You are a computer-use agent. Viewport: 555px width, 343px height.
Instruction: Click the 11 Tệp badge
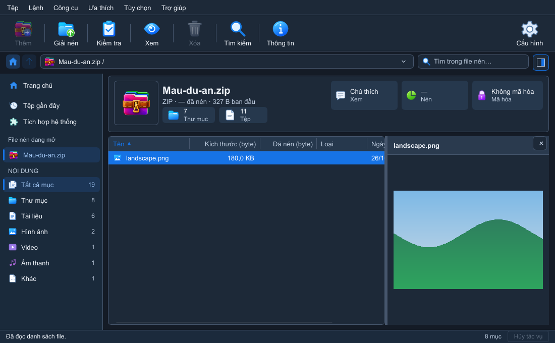[243, 115]
